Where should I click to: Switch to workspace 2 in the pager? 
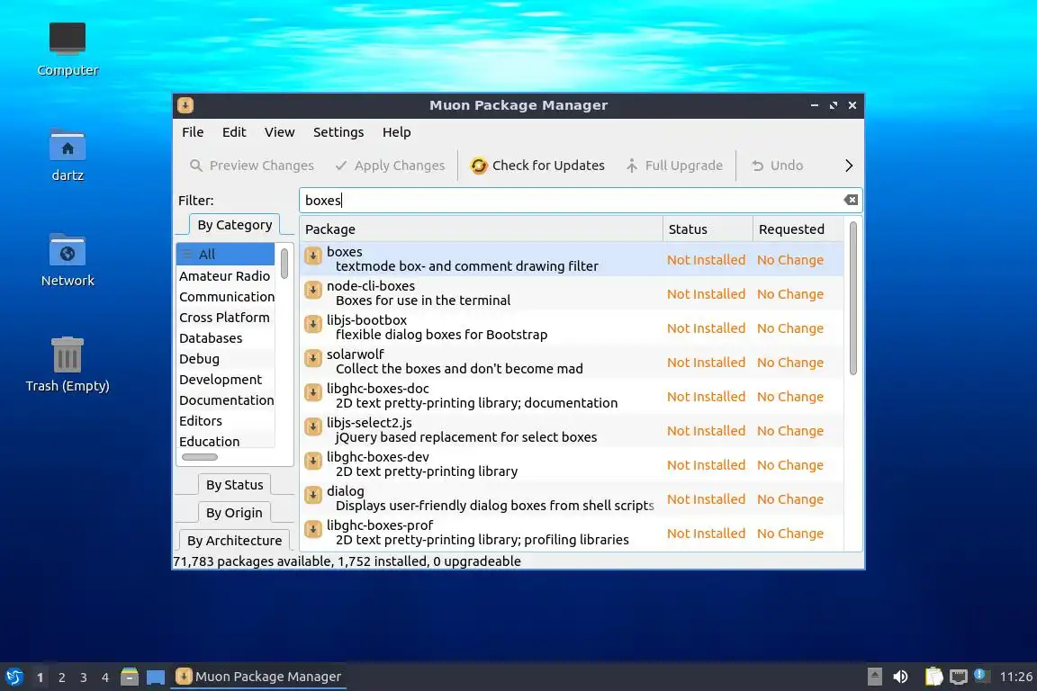[61, 678]
